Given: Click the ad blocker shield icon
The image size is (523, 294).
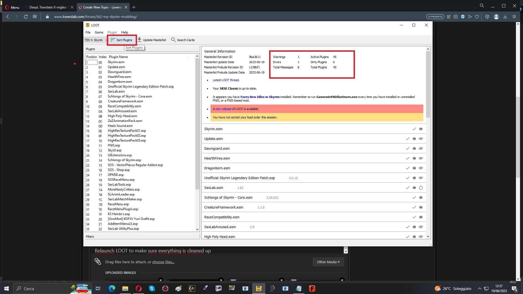Looking at the screenshot, I should click(463, 17).
